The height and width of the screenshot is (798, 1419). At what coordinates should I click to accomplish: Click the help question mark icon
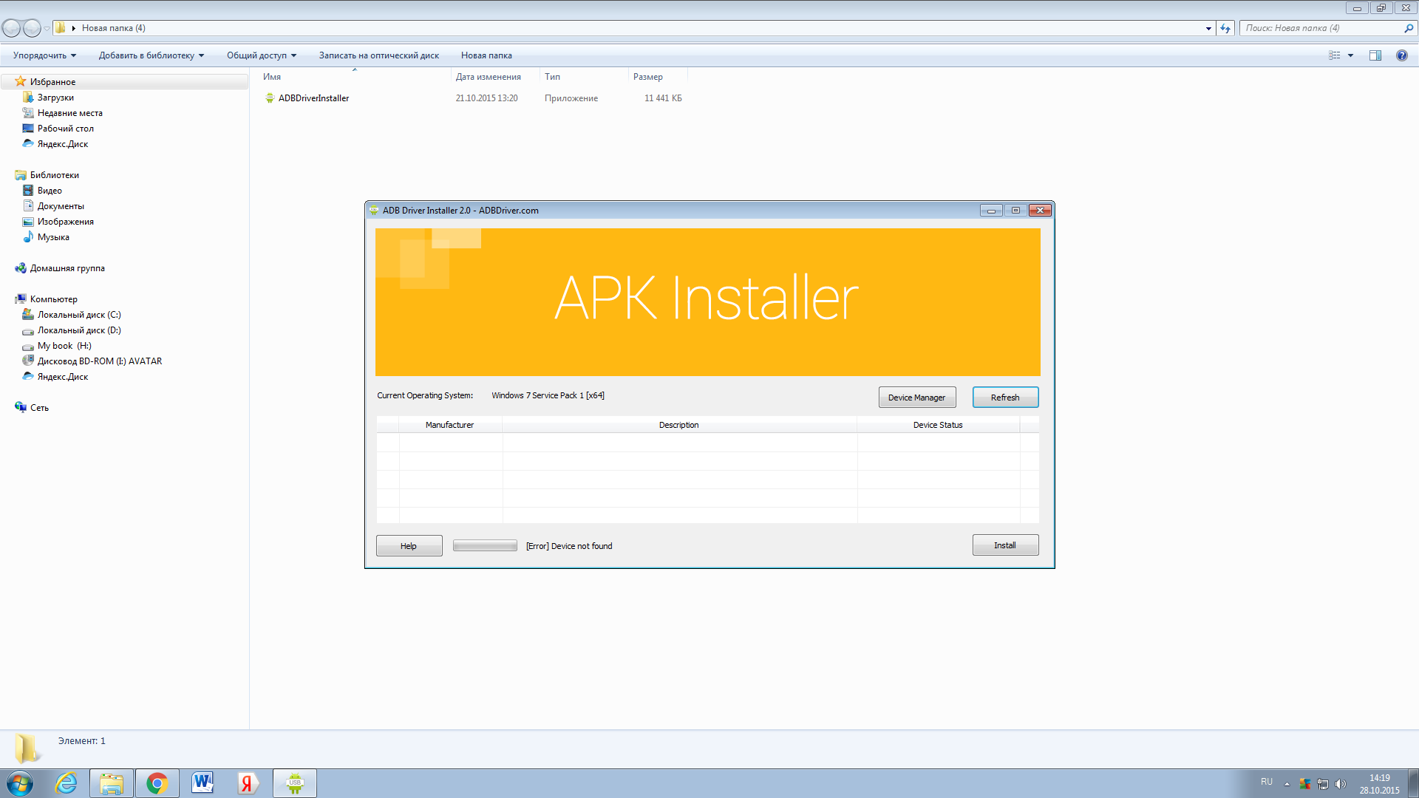[x=1401, y=55]
